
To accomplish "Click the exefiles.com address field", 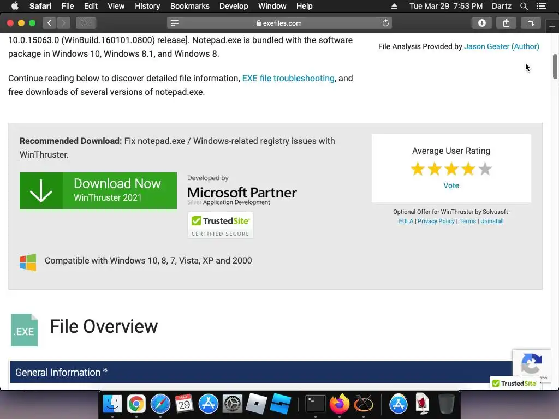I will [279, 23].
